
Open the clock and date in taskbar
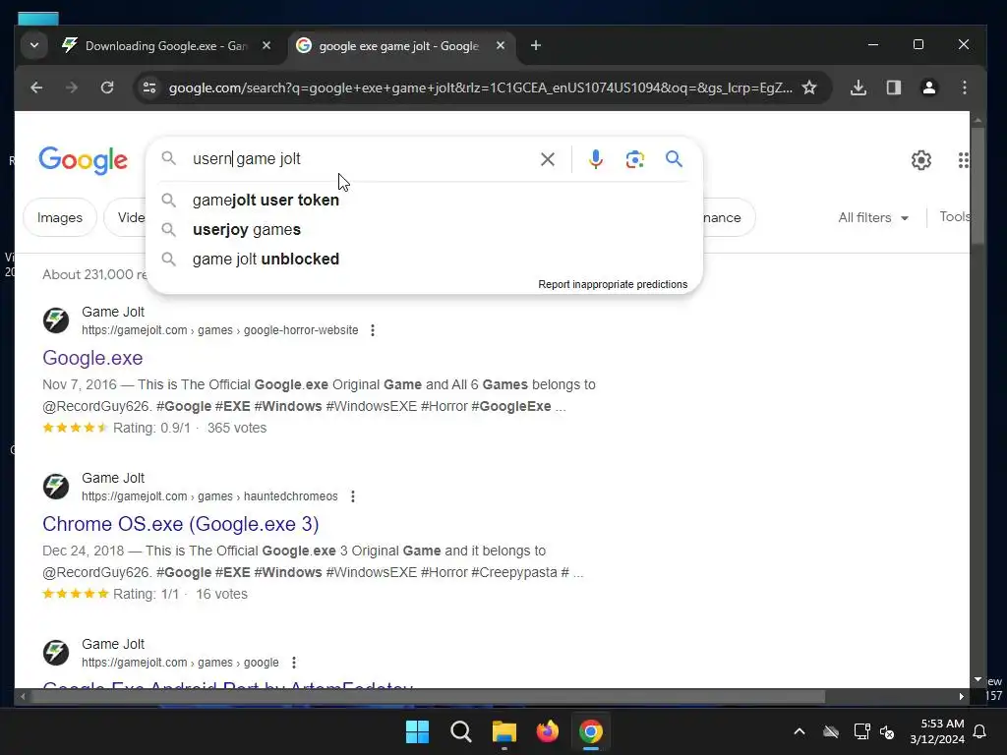937,731
